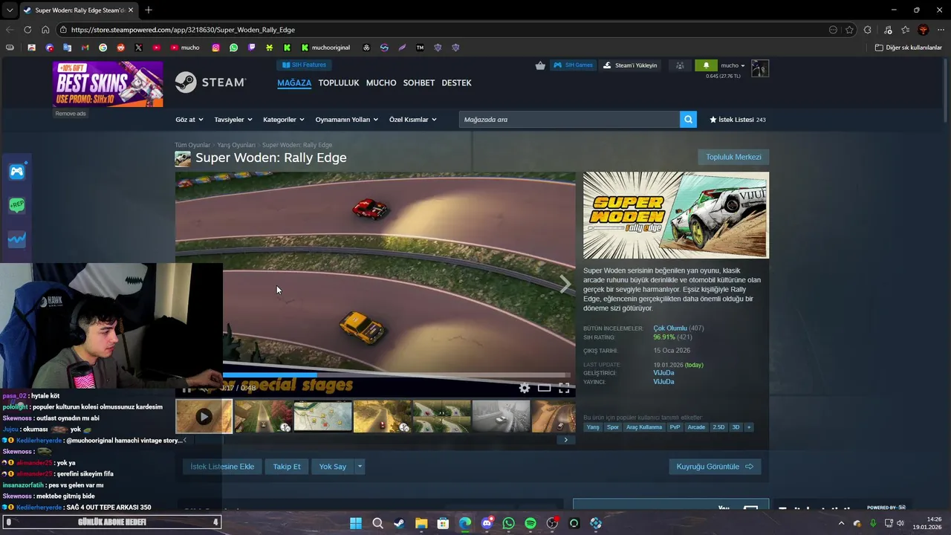Screen dimensions: 951x535
Task: Open Steam from the Windows taskbar
Action: [399, 523]
